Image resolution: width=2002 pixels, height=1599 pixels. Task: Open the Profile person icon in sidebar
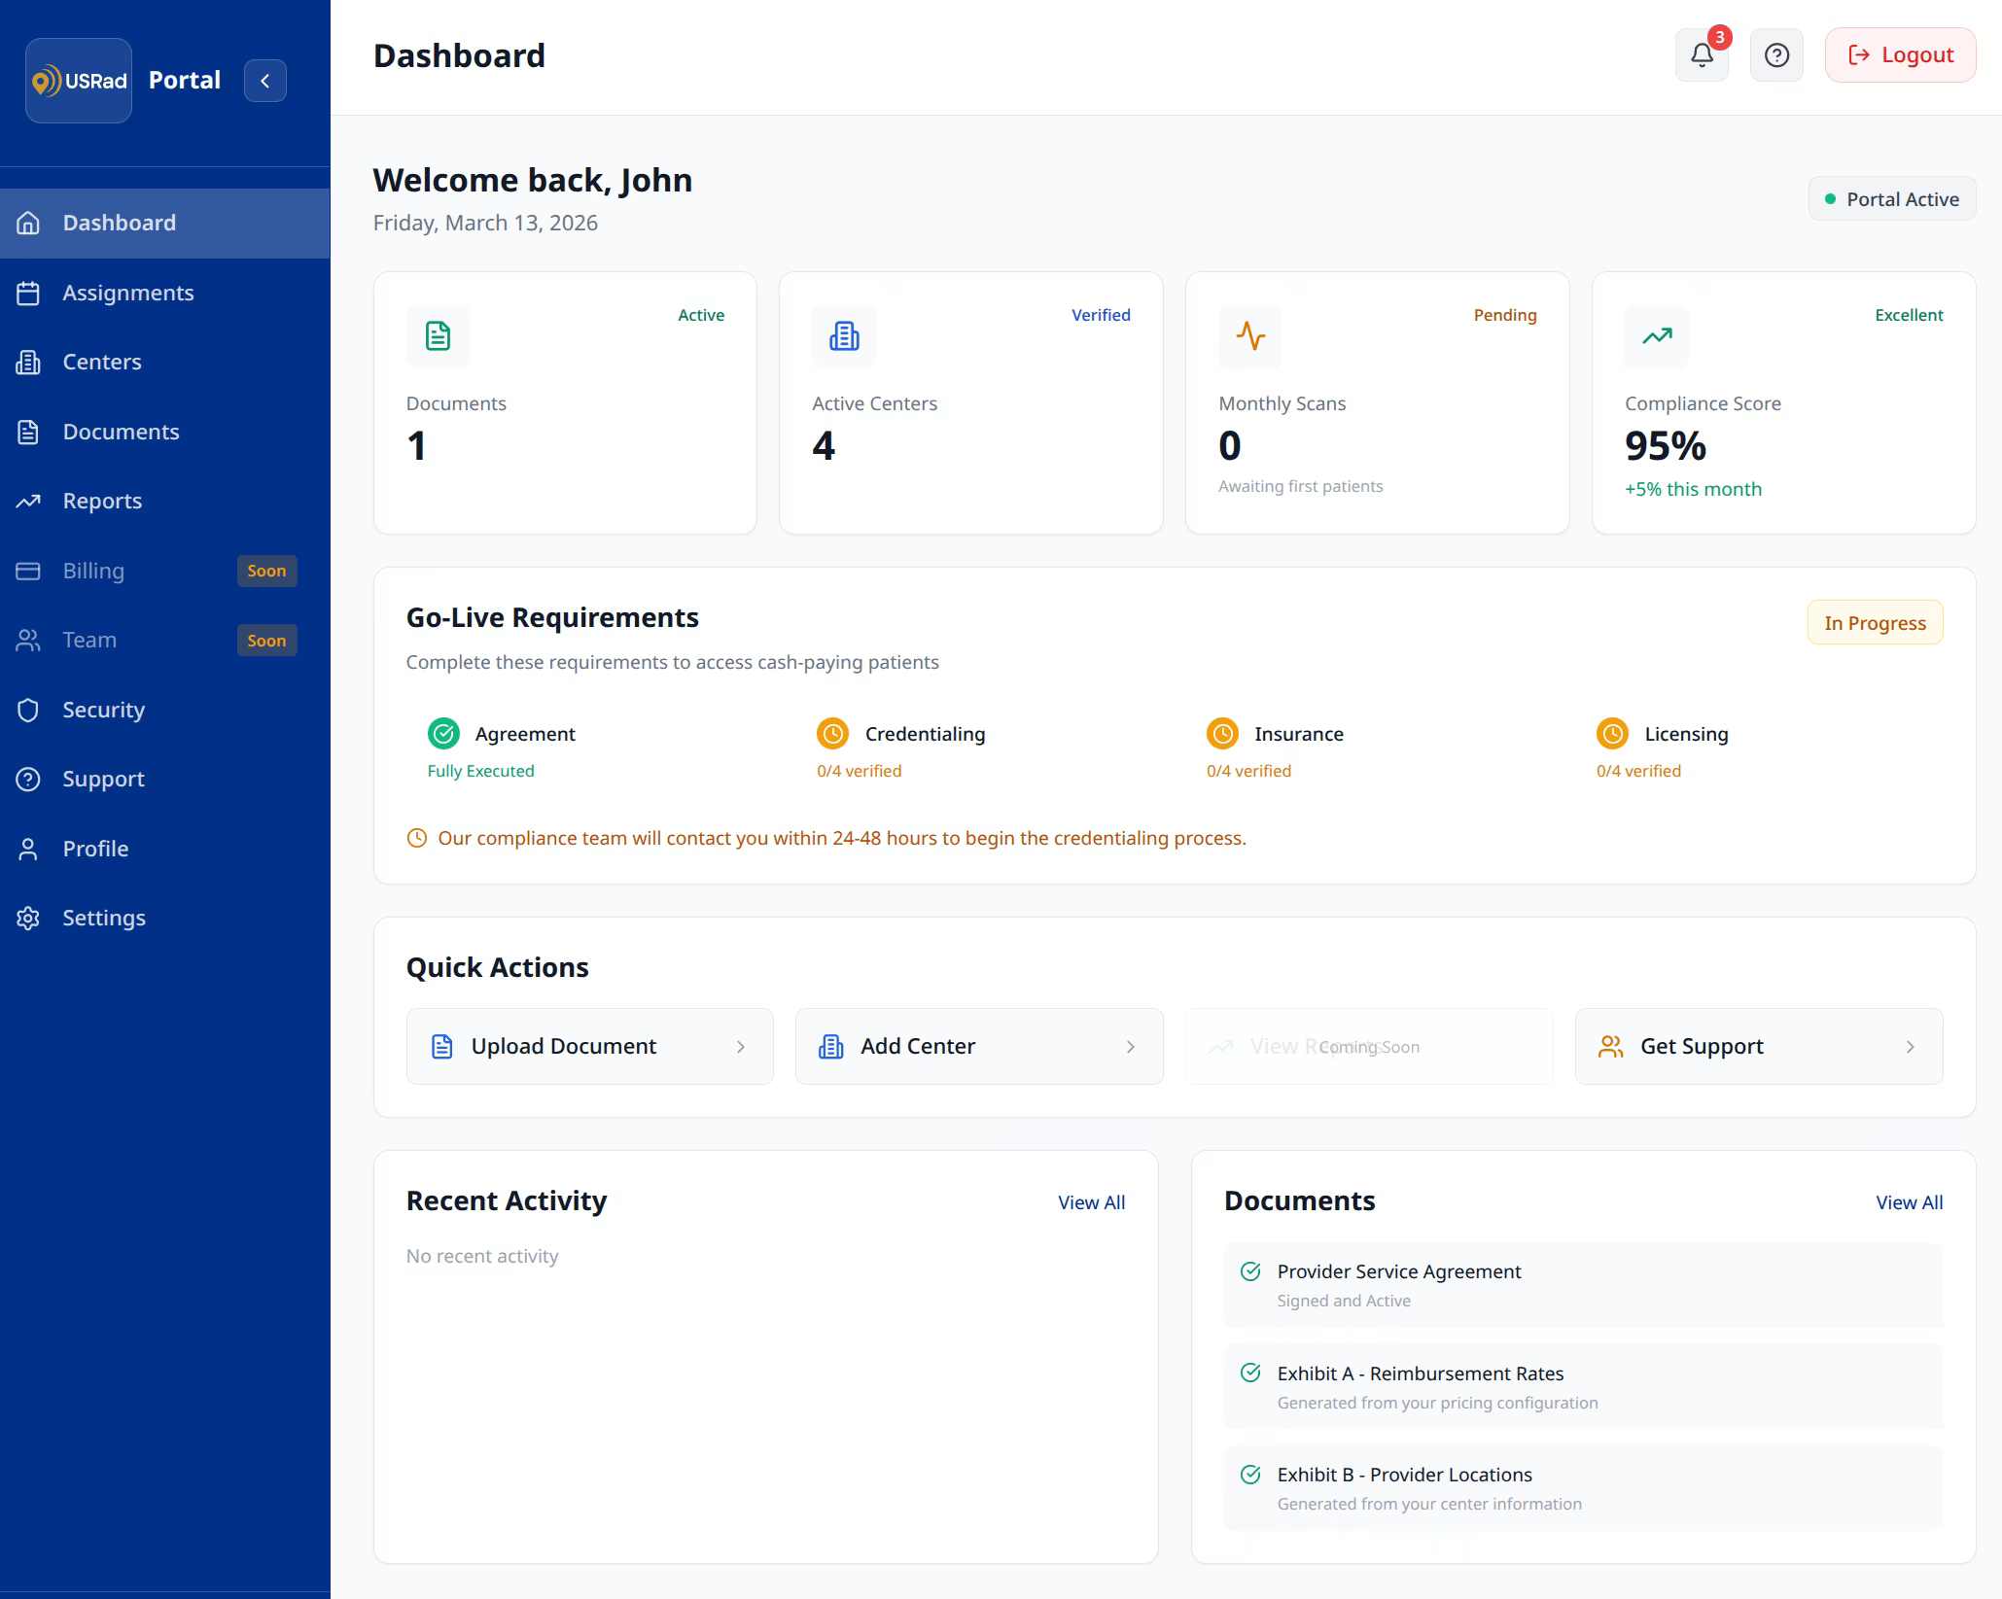click(27, 848)
